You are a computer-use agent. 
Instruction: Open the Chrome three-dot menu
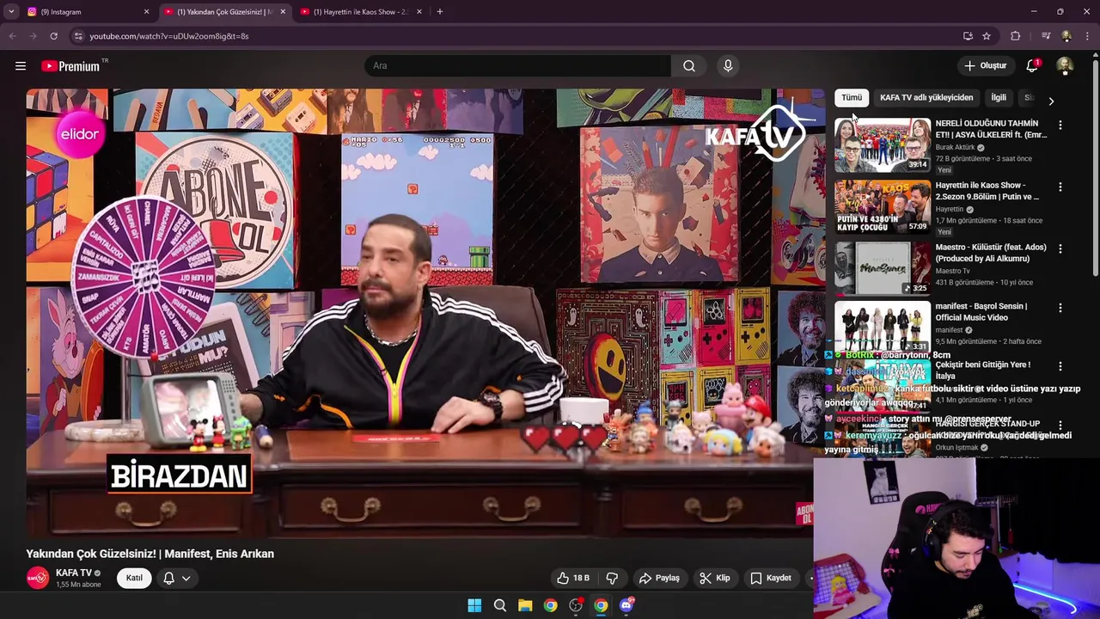pyautogui.click(x=1088, y=36)
